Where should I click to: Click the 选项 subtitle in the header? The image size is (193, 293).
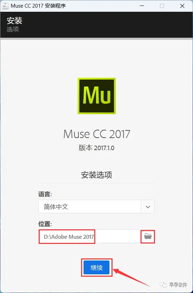point(13,29)
